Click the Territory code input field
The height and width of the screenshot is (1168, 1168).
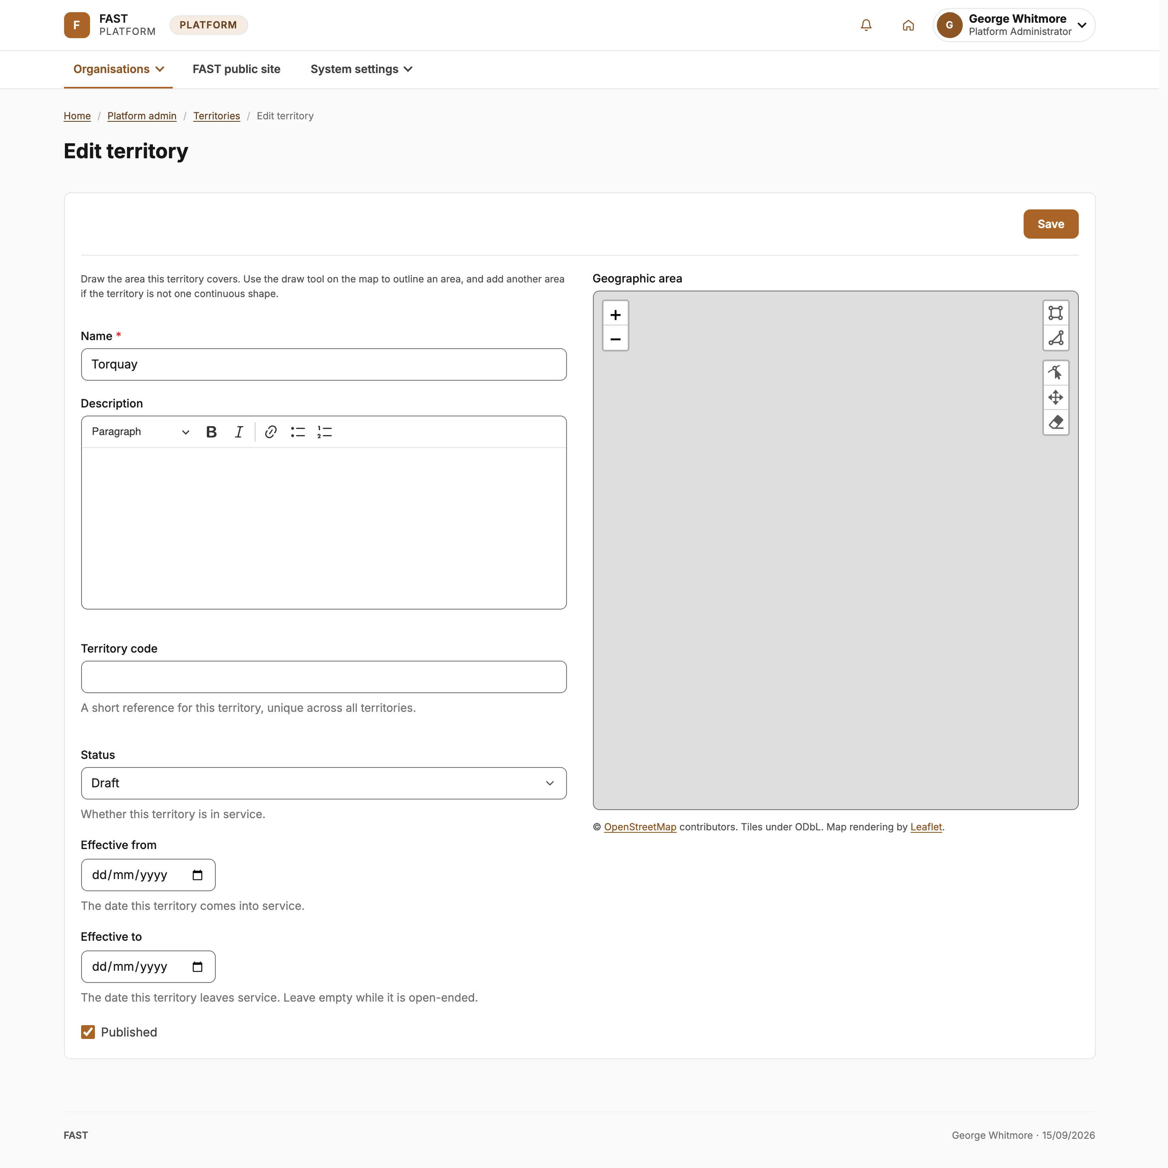coord(324,677)
